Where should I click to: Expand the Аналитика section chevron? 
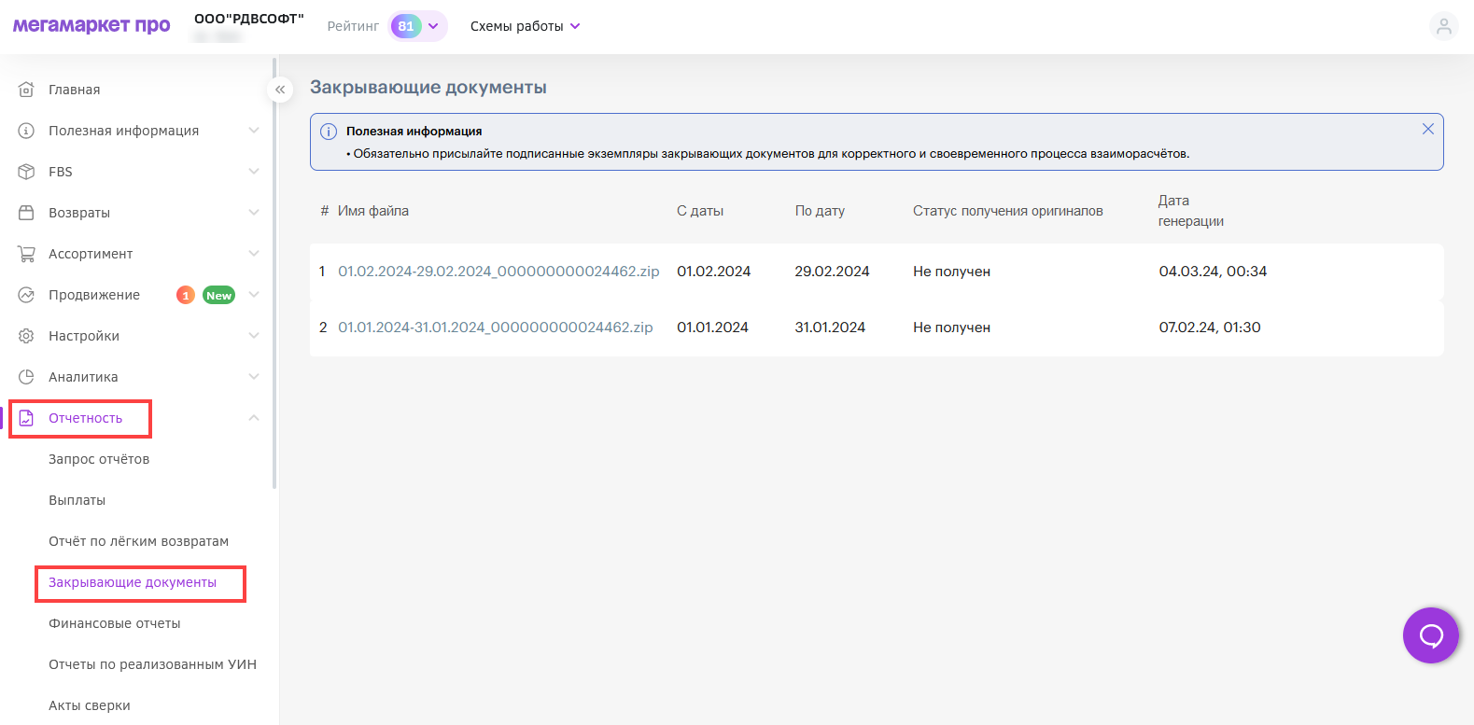click(254, 377)
